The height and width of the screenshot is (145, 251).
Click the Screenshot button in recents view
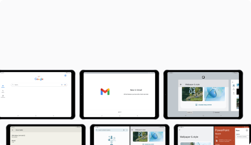point(216,112)
